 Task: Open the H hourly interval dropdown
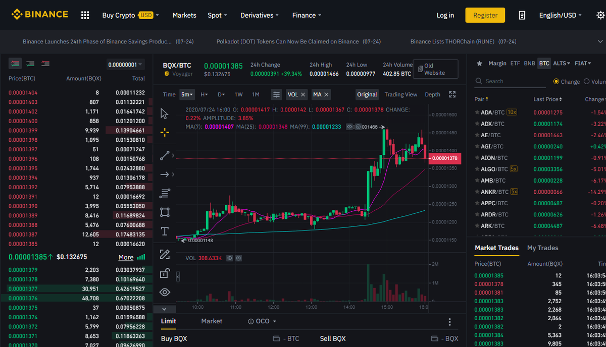pos(204,94)
